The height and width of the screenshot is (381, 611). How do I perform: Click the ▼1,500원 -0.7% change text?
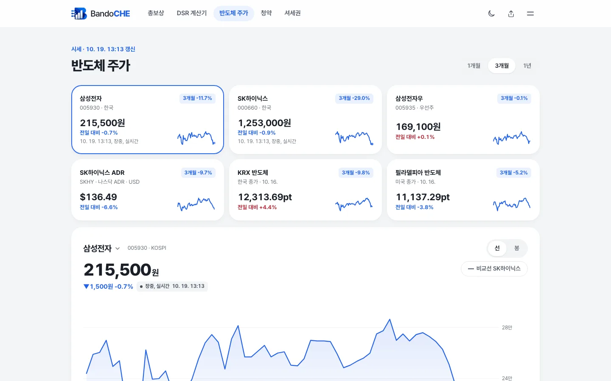(108, 287)
